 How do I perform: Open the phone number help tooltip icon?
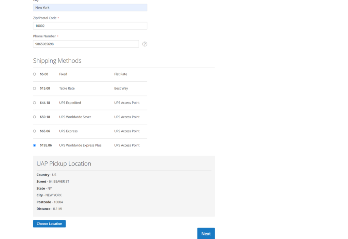(x=145, y=44)
